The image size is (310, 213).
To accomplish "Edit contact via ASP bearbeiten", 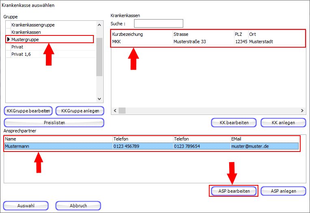I will pos(234,191).
